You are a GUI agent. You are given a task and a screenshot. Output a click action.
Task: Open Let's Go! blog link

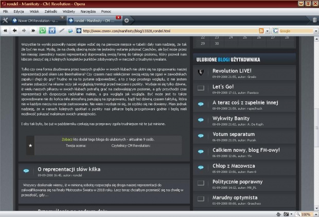tap(223, 87)
